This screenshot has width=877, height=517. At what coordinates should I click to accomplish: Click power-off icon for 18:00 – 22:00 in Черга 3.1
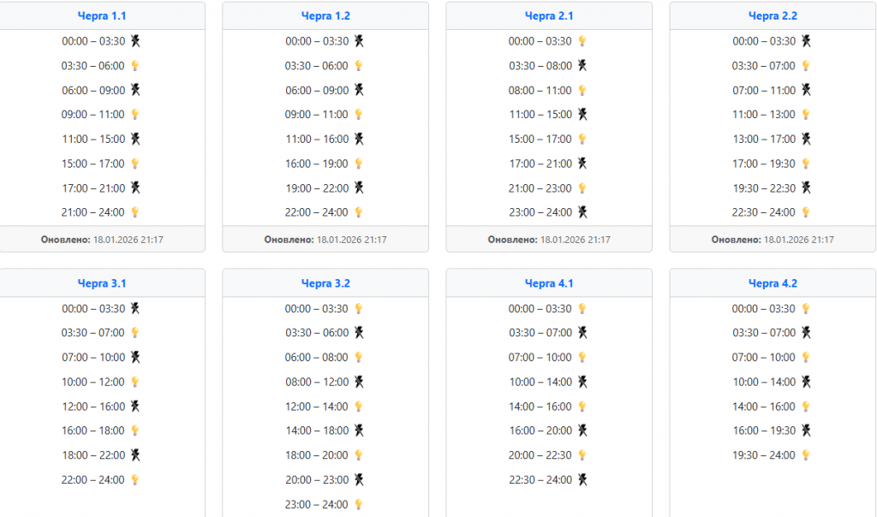click(x=134, y=455)
